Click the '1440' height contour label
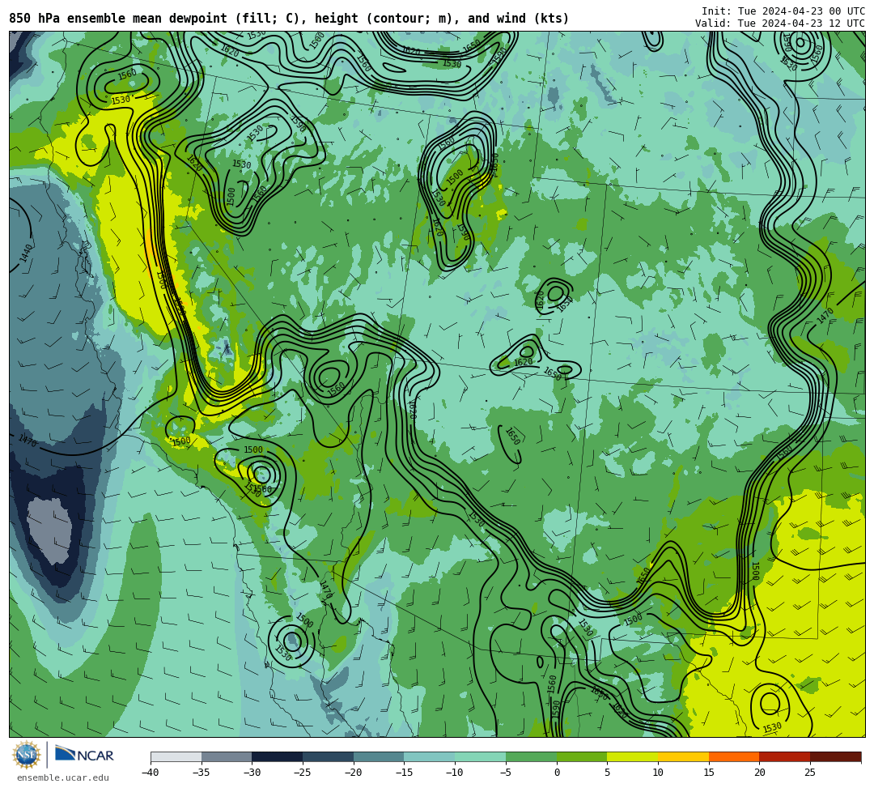 click(26, 253)
